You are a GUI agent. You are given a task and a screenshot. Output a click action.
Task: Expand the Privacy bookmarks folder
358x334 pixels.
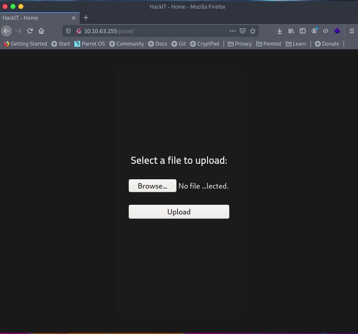coord(240,44)
